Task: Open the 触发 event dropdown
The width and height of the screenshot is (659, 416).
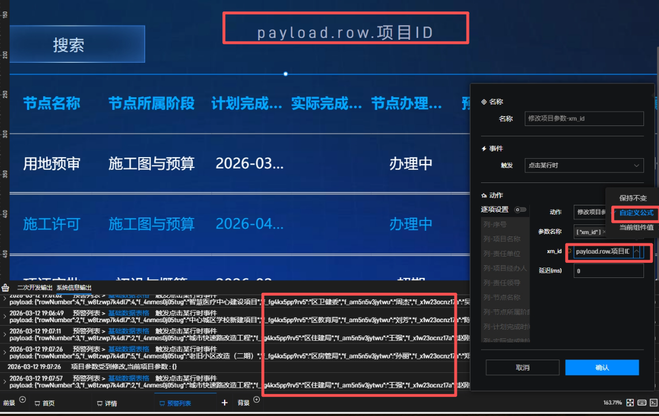Action: point(584,165)
